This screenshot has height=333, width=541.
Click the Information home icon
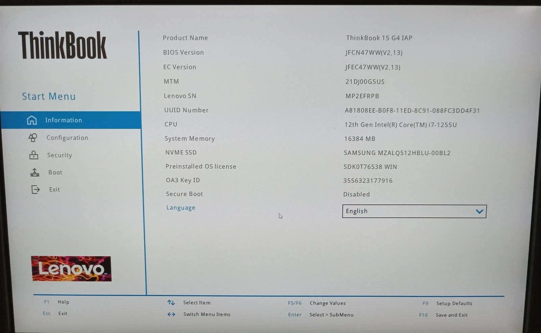click(32, 120)
